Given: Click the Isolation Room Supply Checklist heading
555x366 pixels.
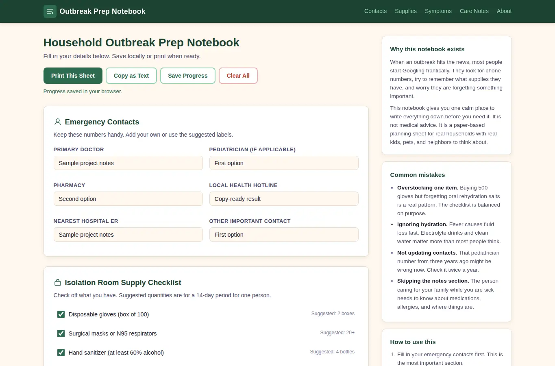Looking at the screenshot, I should [x=123, y=283].
